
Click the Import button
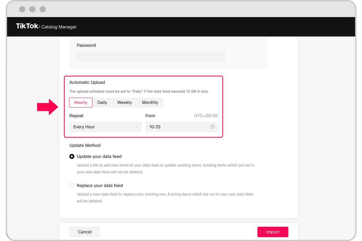tap(273, 232)
